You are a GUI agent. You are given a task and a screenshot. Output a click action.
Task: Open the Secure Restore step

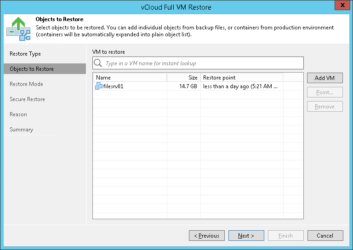coord(27,99)
